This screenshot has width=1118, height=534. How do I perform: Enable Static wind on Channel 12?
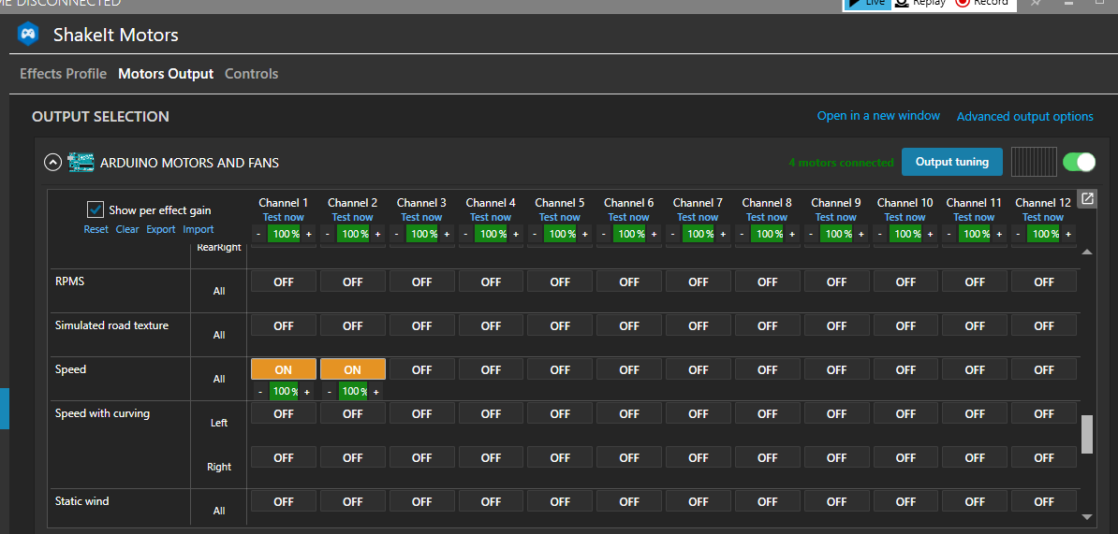(x=1044, y=501)
